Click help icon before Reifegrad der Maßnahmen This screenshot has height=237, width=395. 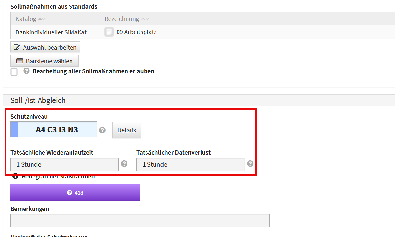pos(15,176)
